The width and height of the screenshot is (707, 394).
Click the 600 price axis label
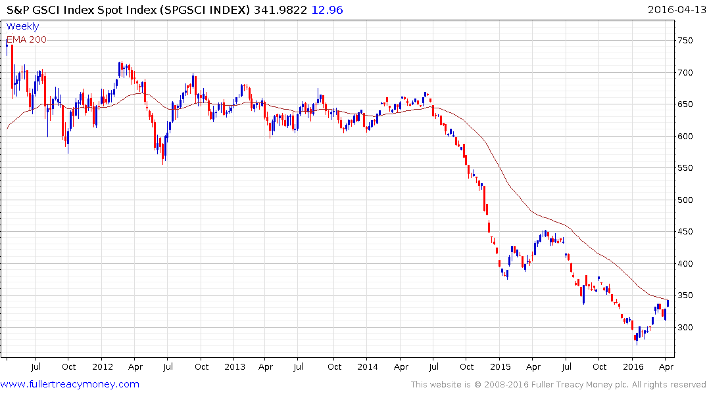coord(685,136)
